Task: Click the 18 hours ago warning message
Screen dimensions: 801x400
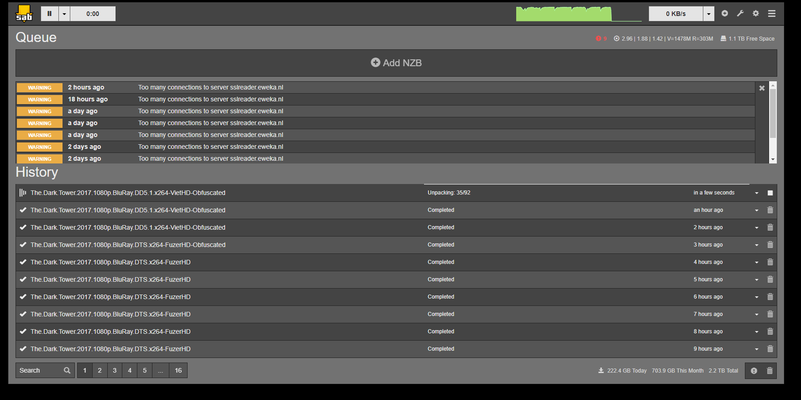Action: tap(211, 99)
